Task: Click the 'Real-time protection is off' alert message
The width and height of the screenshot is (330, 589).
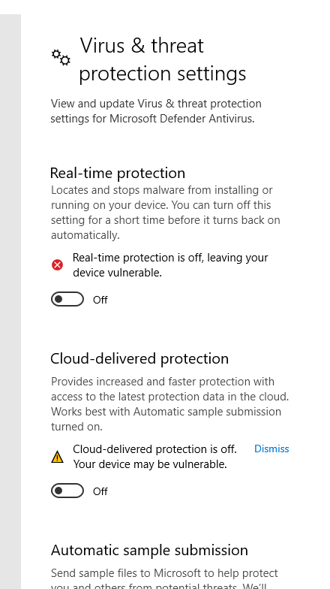Action: pos(170,265)
